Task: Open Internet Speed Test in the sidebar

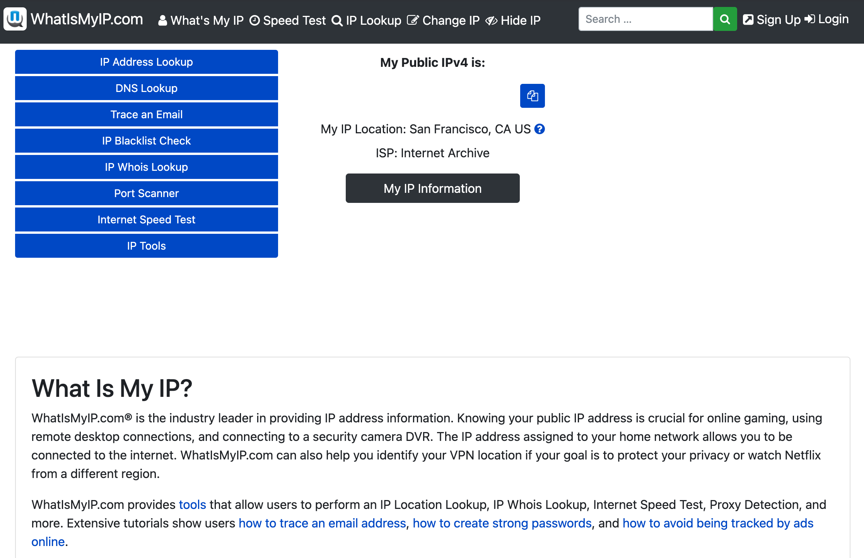Action: pos(147,219)
